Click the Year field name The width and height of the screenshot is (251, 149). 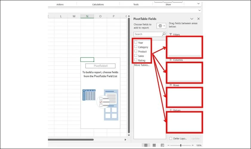140,43
